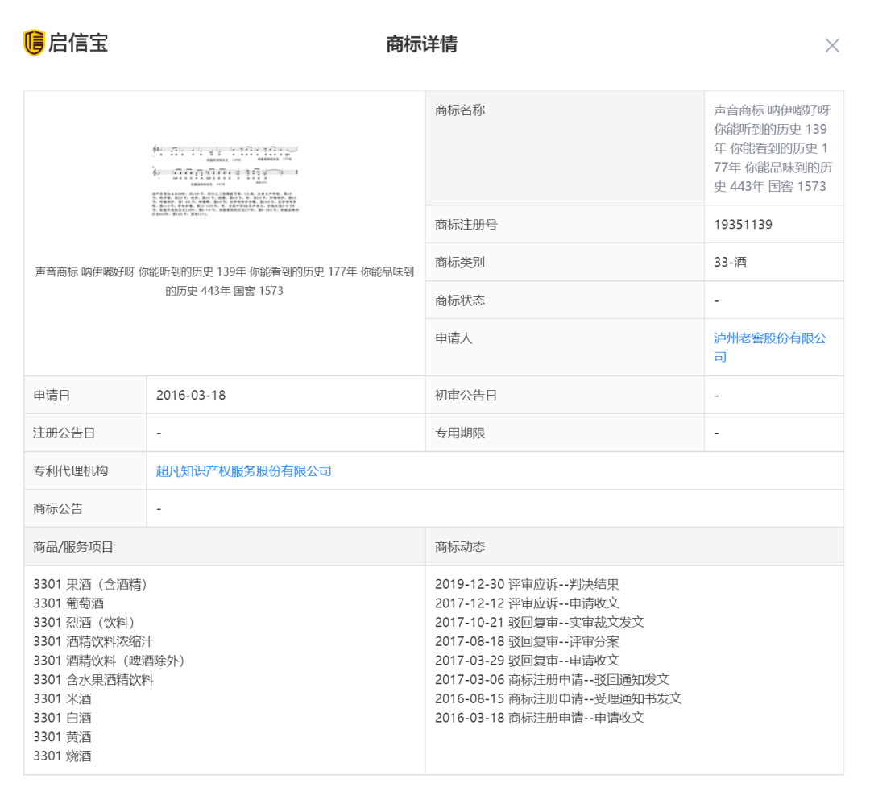Close the 商标详情 dialog with X
This screenshot has width=870, height=804.
(831, 45)
